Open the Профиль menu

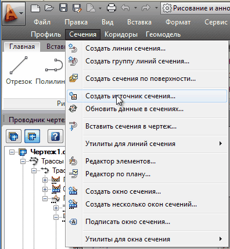pos(46,34)
